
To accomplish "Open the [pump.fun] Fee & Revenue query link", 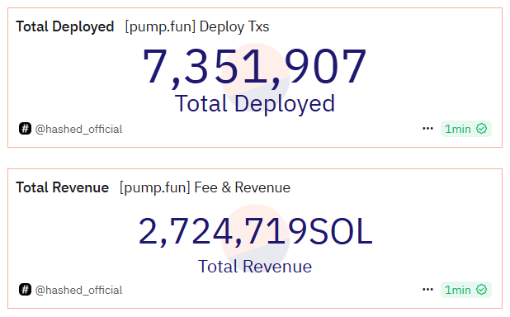I will pyautogui.click(x=205, y=187).
